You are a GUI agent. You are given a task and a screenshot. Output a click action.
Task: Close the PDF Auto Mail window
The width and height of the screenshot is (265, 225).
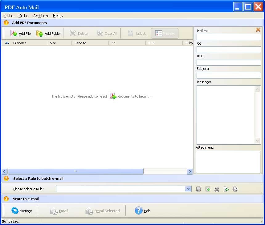[x=258, y=7]
